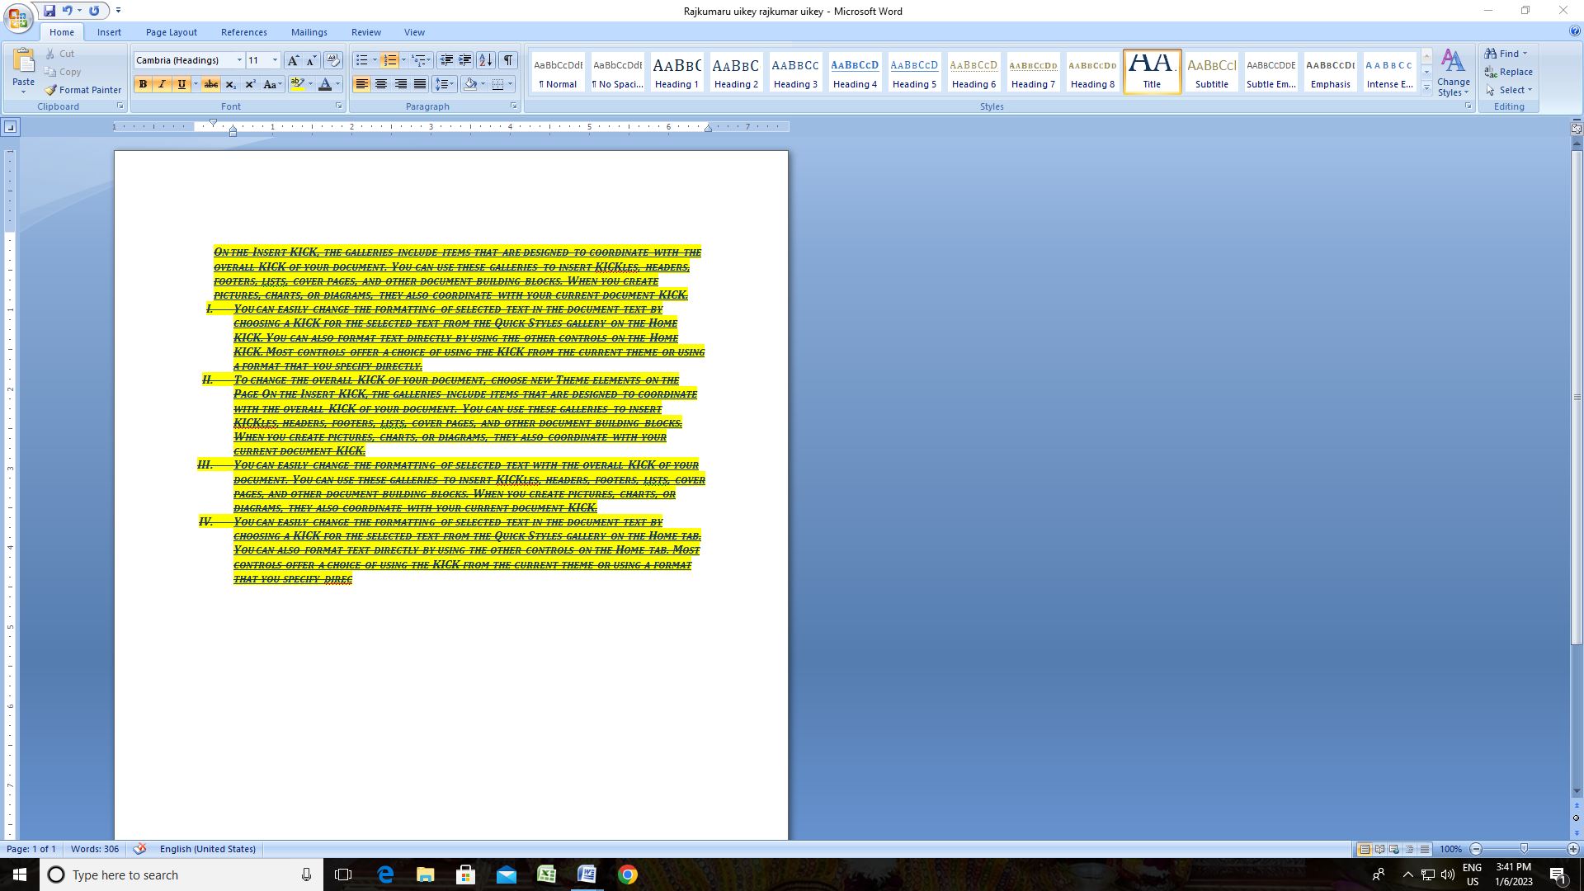Expand the font size dropdown
The width and height of the screenshot is (1584, 891).
[x=275, y=60]
